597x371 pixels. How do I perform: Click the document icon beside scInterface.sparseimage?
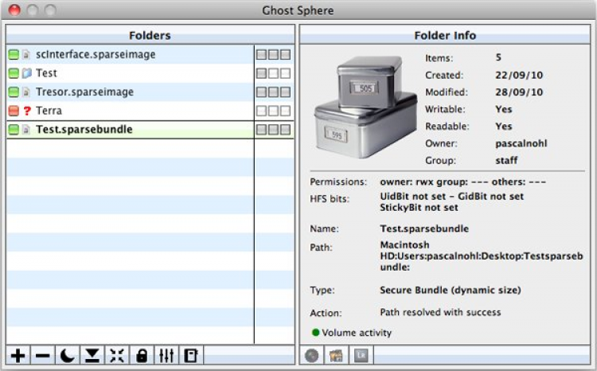[26, 54]
